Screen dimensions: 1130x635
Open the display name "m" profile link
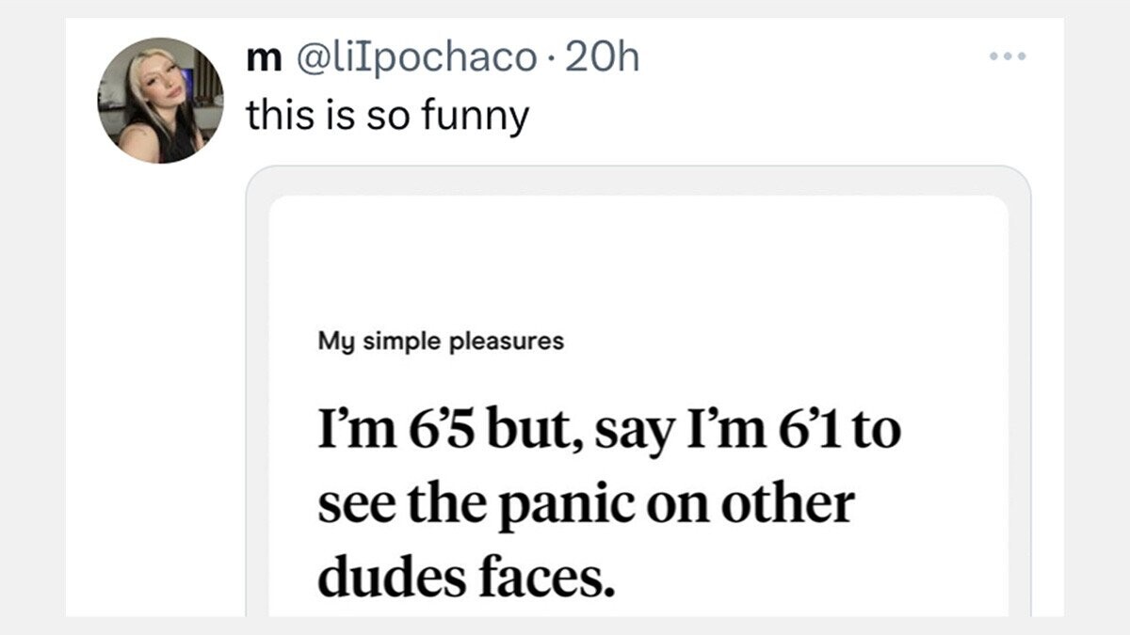click(x=255, y=58)
